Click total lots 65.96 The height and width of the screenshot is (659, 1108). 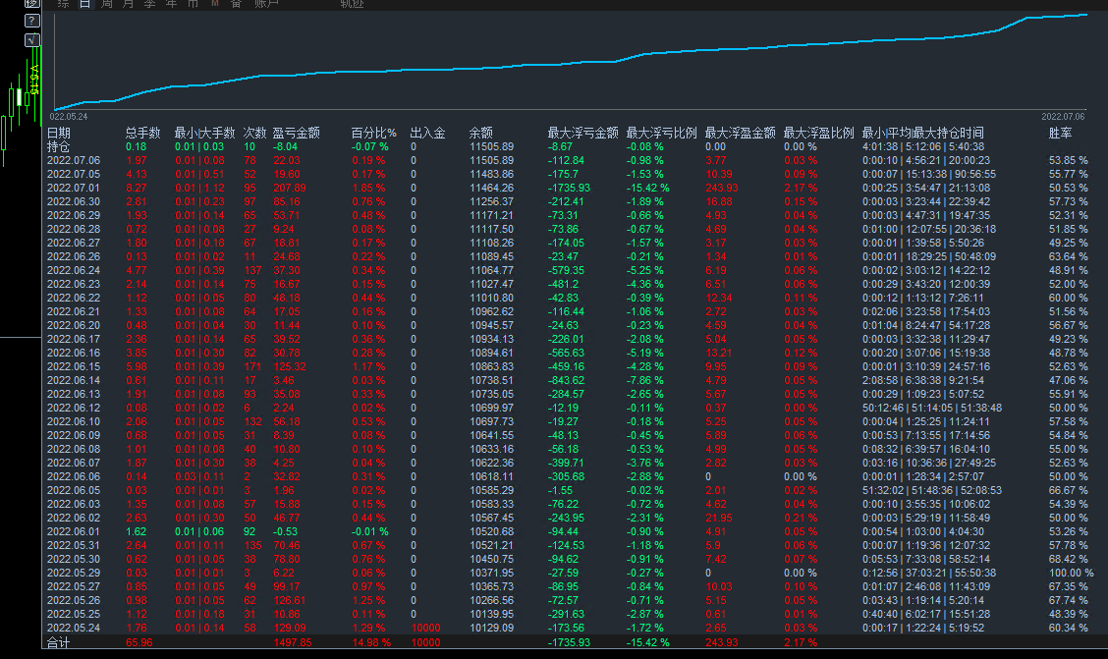pos(139,642)
